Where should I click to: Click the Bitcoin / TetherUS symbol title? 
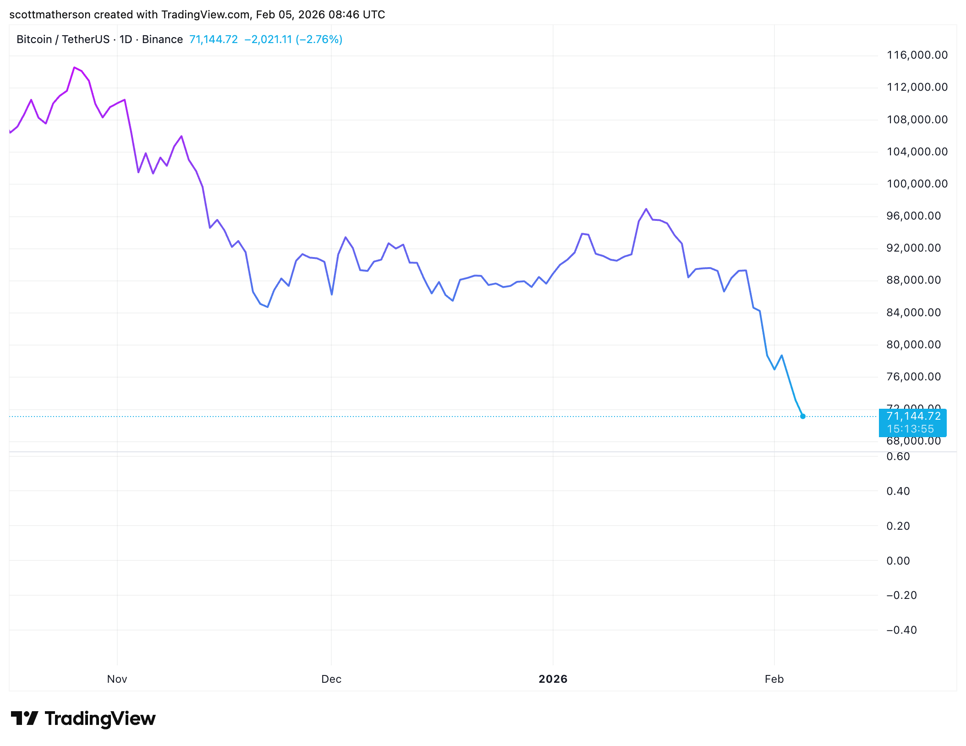[63, 39]
